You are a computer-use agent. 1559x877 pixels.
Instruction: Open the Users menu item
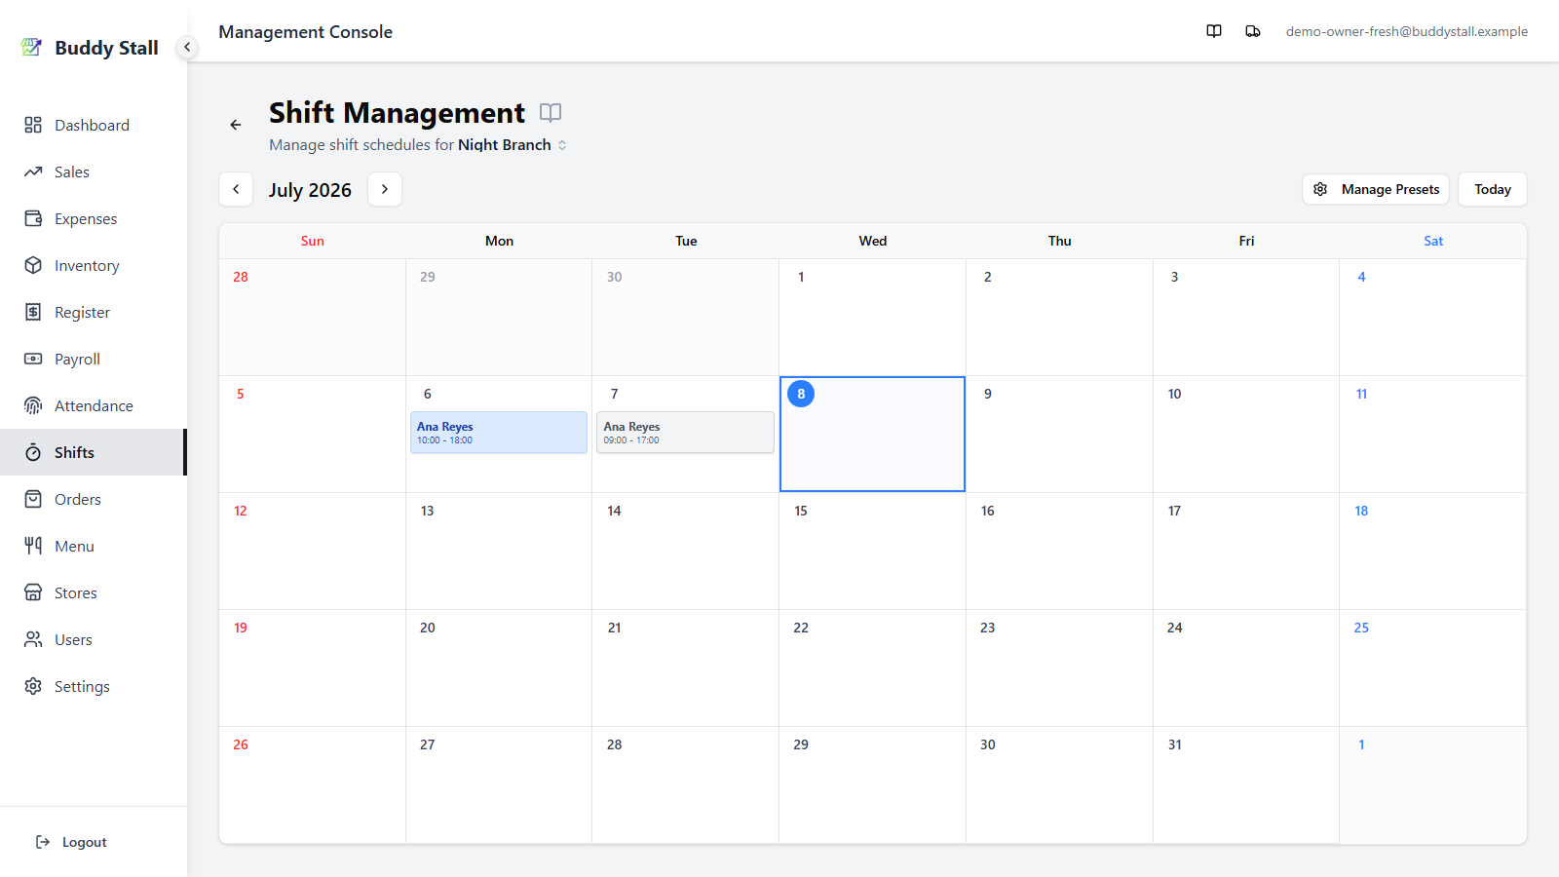click(x=94, y=639)
